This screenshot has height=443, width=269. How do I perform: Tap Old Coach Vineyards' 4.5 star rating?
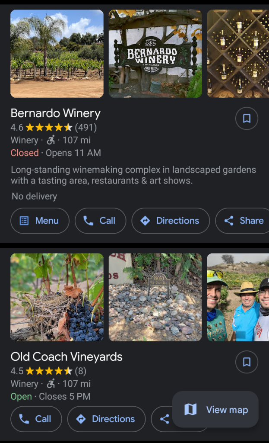[x=49, y=371]
